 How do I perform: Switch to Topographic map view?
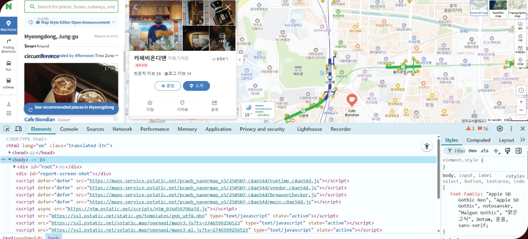(x=518, y=9)
